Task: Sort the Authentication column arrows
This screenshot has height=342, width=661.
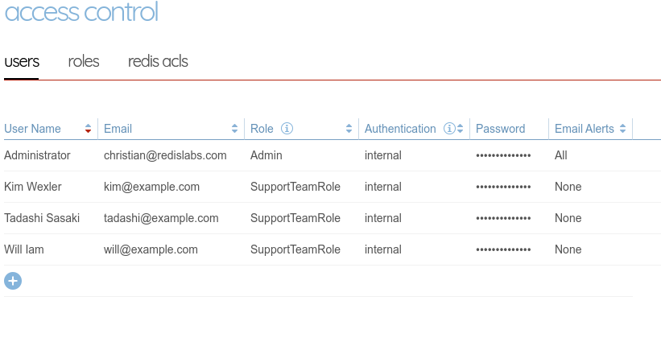Action: click(x=461, y=129)
